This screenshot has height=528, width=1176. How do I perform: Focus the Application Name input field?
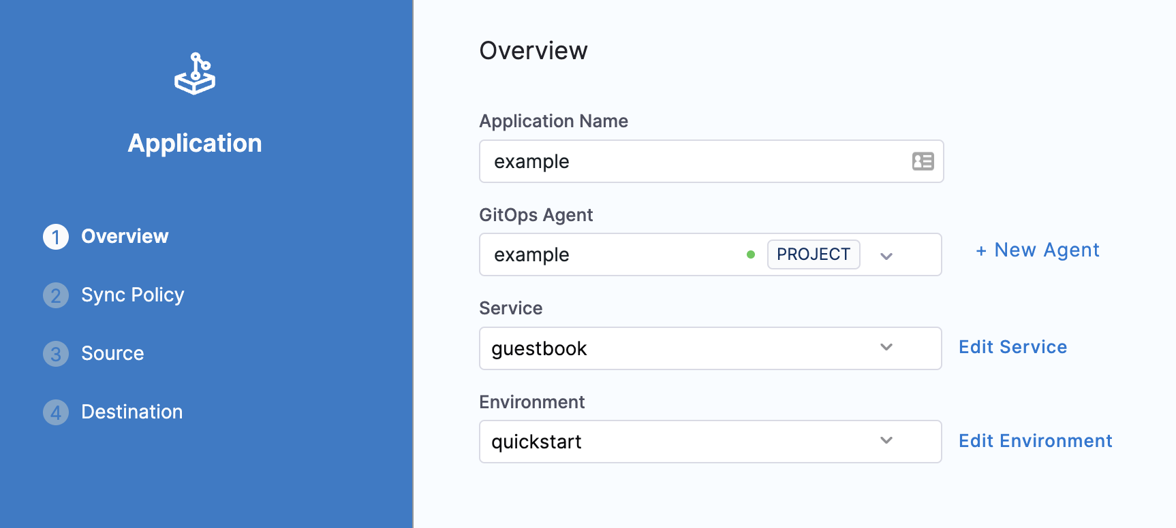(x=711, y=161)
